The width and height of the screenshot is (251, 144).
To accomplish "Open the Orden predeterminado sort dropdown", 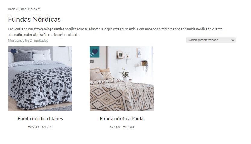I will coord(211,40).
